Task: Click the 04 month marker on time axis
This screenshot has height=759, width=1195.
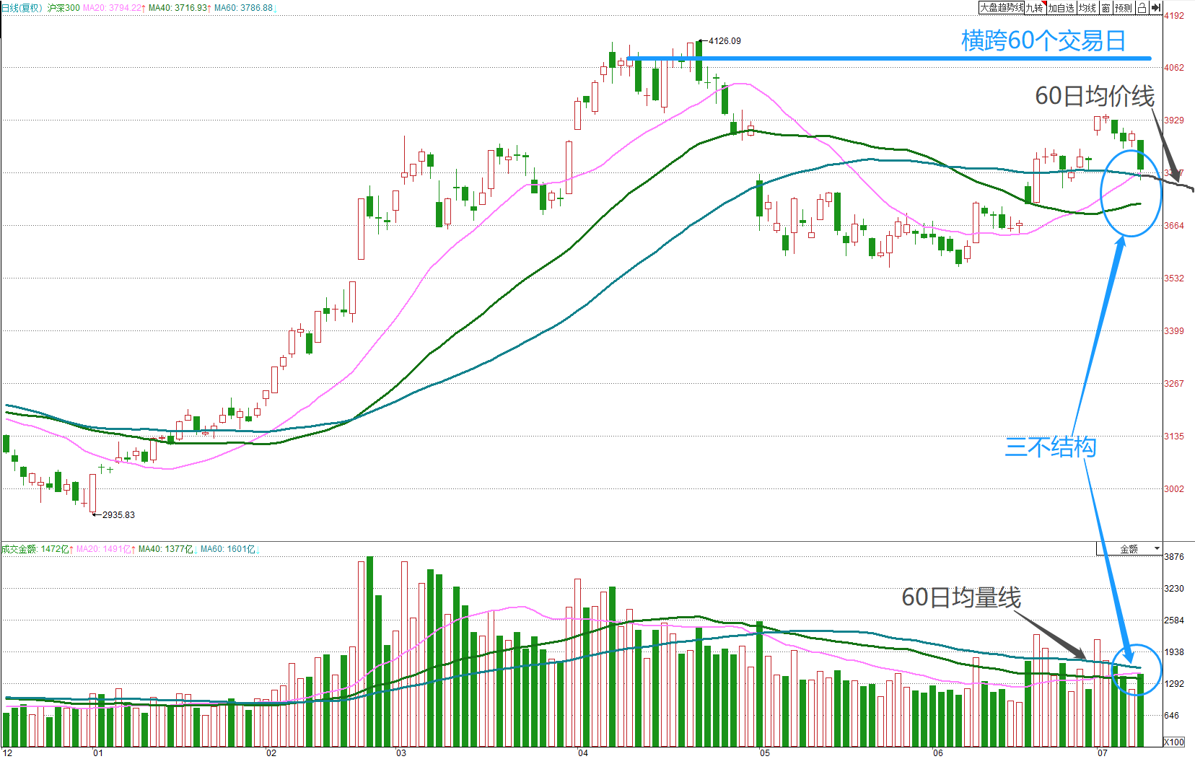Action: 583,753
